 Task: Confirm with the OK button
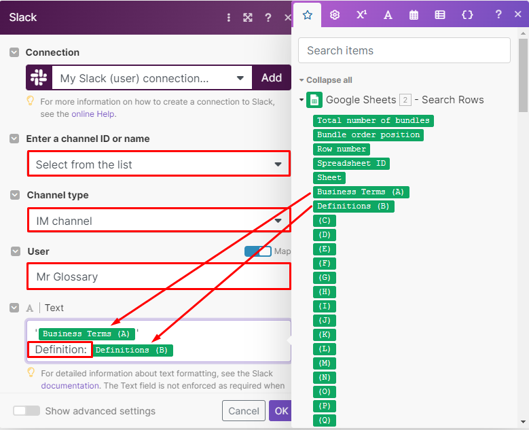click(280, 411)
